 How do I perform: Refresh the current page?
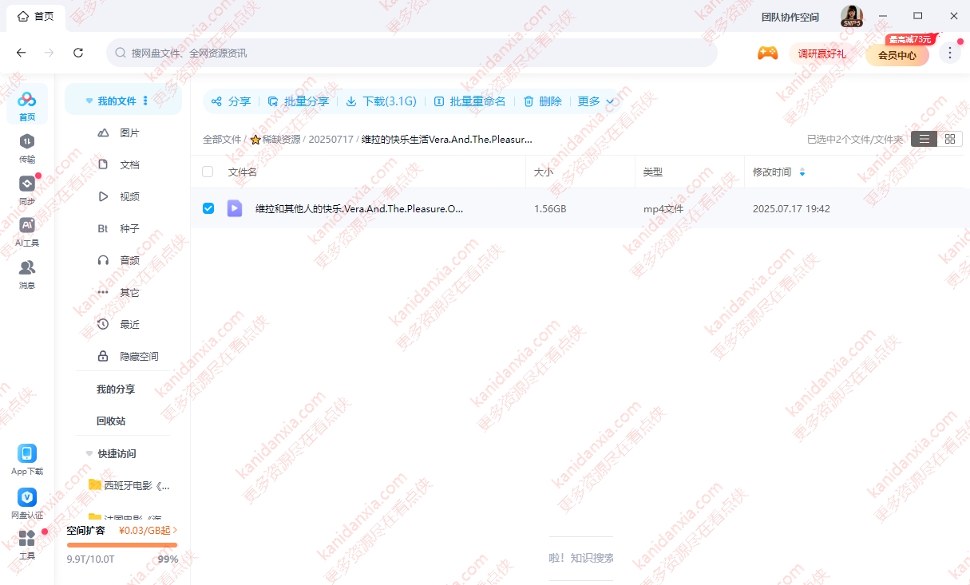click(78, 53)
